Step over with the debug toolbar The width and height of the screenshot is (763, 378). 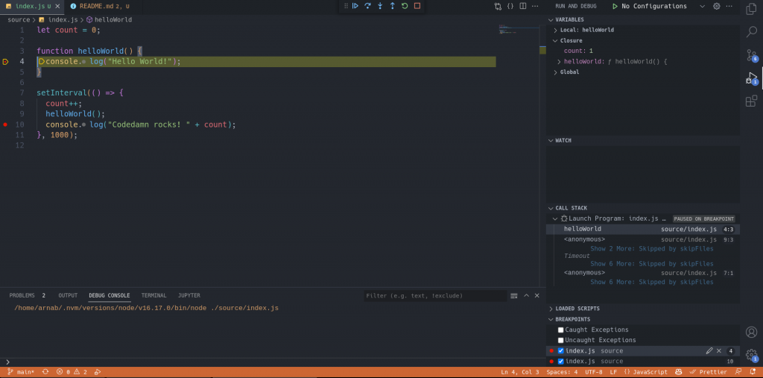click(368, 6)
